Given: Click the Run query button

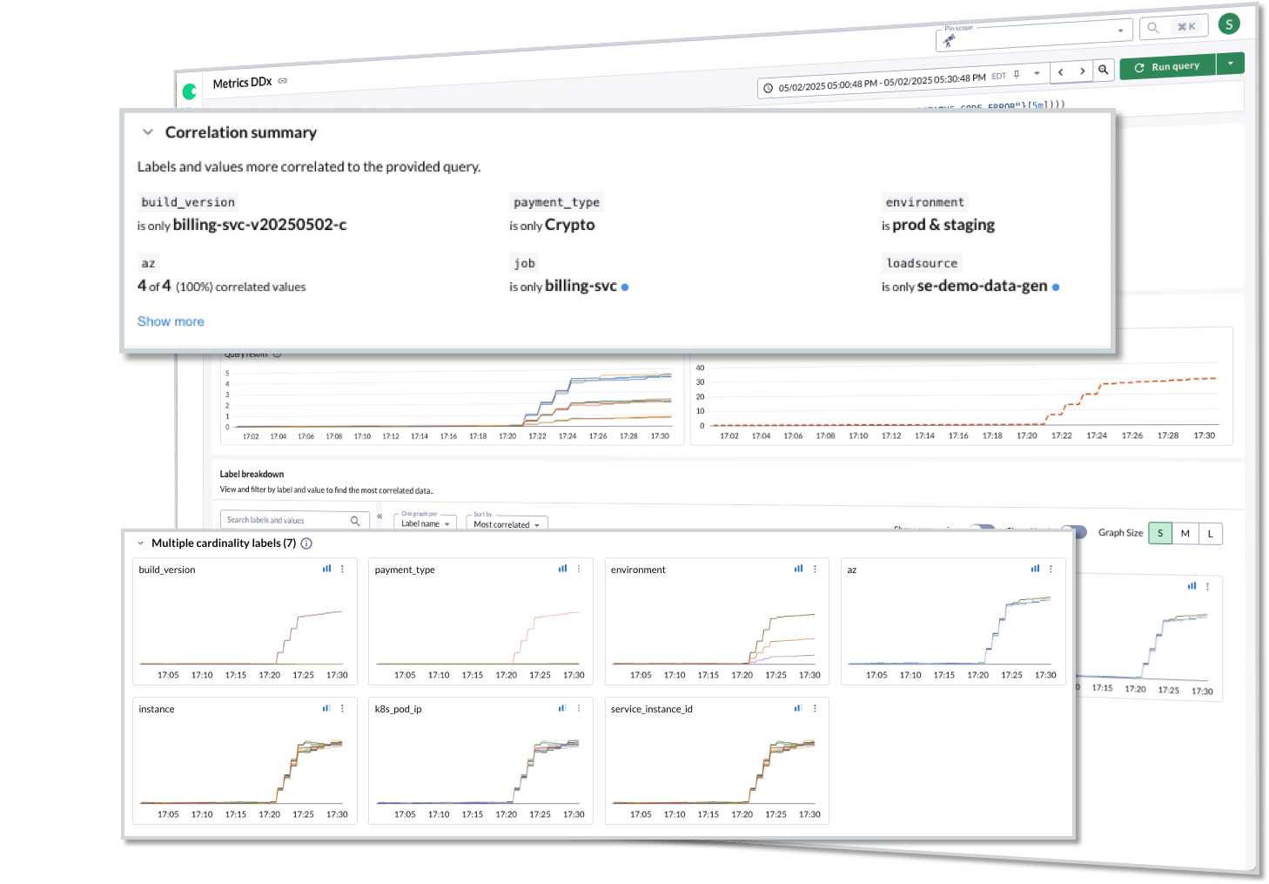Looking at the screenshot, I should click(1167, 66).
